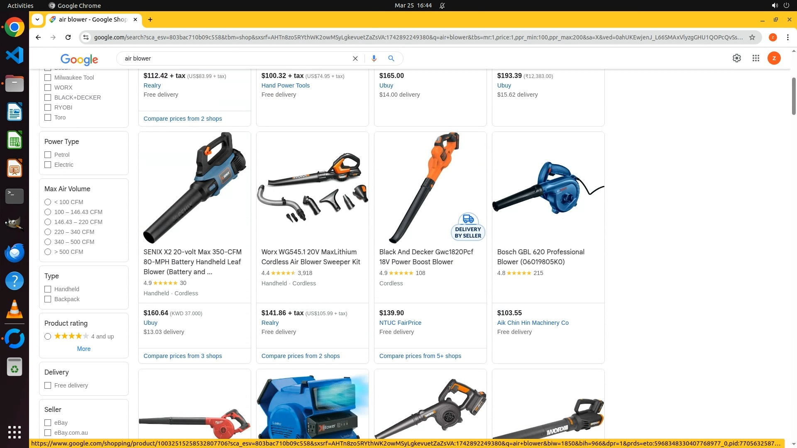Bookmark this page with star icon
This screenshot has height=448, width=797.
click(x=752, y=37)
